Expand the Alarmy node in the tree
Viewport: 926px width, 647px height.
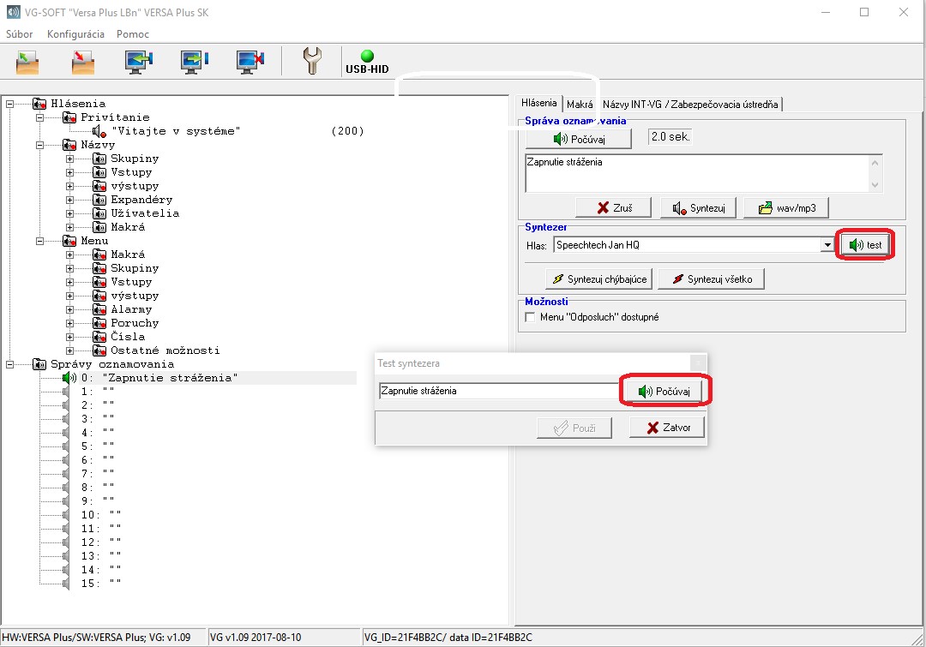coord(69,309)
